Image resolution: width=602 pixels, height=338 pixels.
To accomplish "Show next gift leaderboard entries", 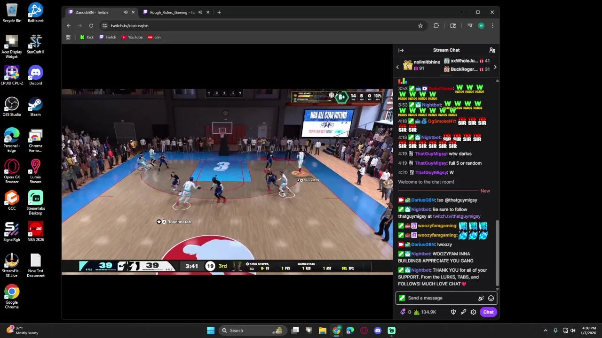I will 495,67.
